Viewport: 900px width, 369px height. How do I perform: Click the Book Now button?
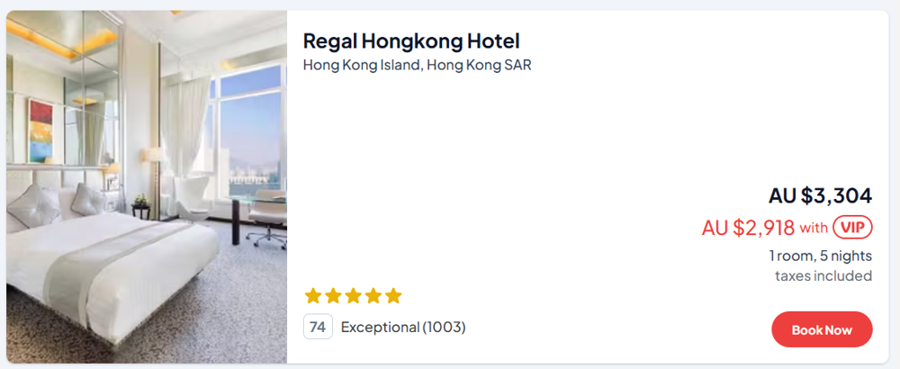822,329
